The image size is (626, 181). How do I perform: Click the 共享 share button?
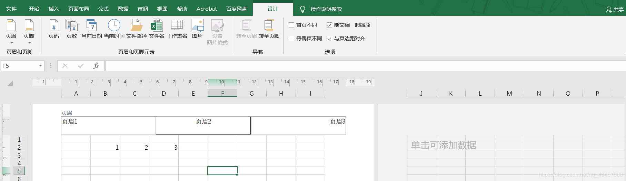(615, 10)
